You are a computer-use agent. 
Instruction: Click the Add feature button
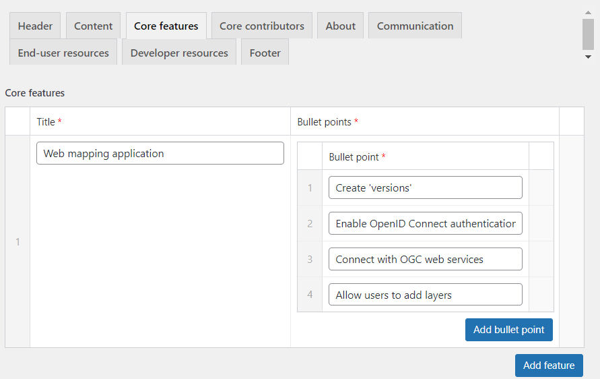click(x=549, y=366)
